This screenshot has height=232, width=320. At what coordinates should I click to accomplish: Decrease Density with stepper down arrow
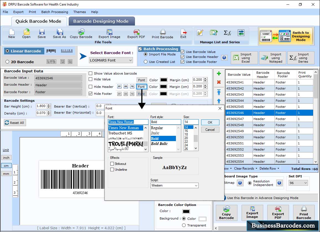pyautogui.click(x=49, y=114)
